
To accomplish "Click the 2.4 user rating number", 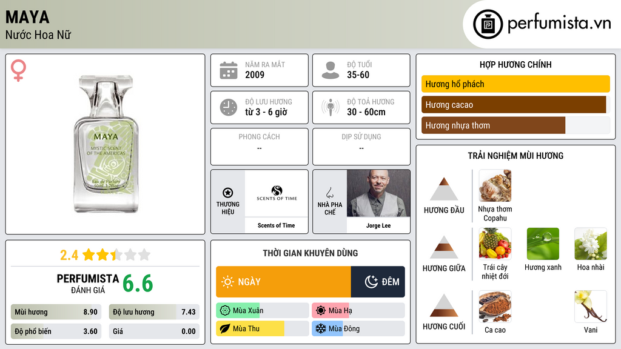I will point(69,255).
